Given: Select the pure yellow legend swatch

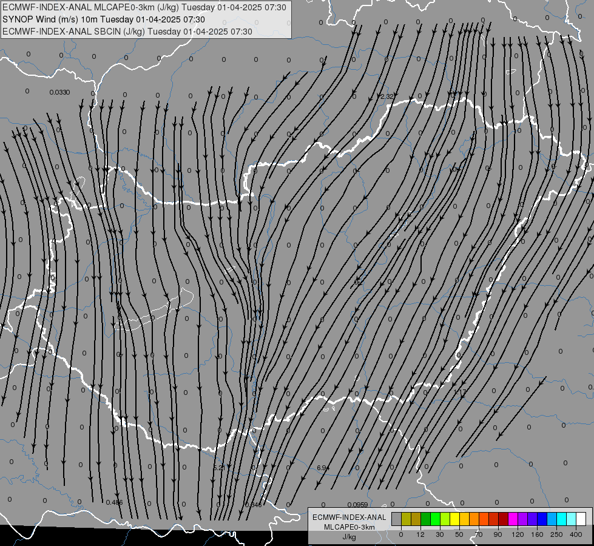Looking at the screenshot, I should click(455, 519).
